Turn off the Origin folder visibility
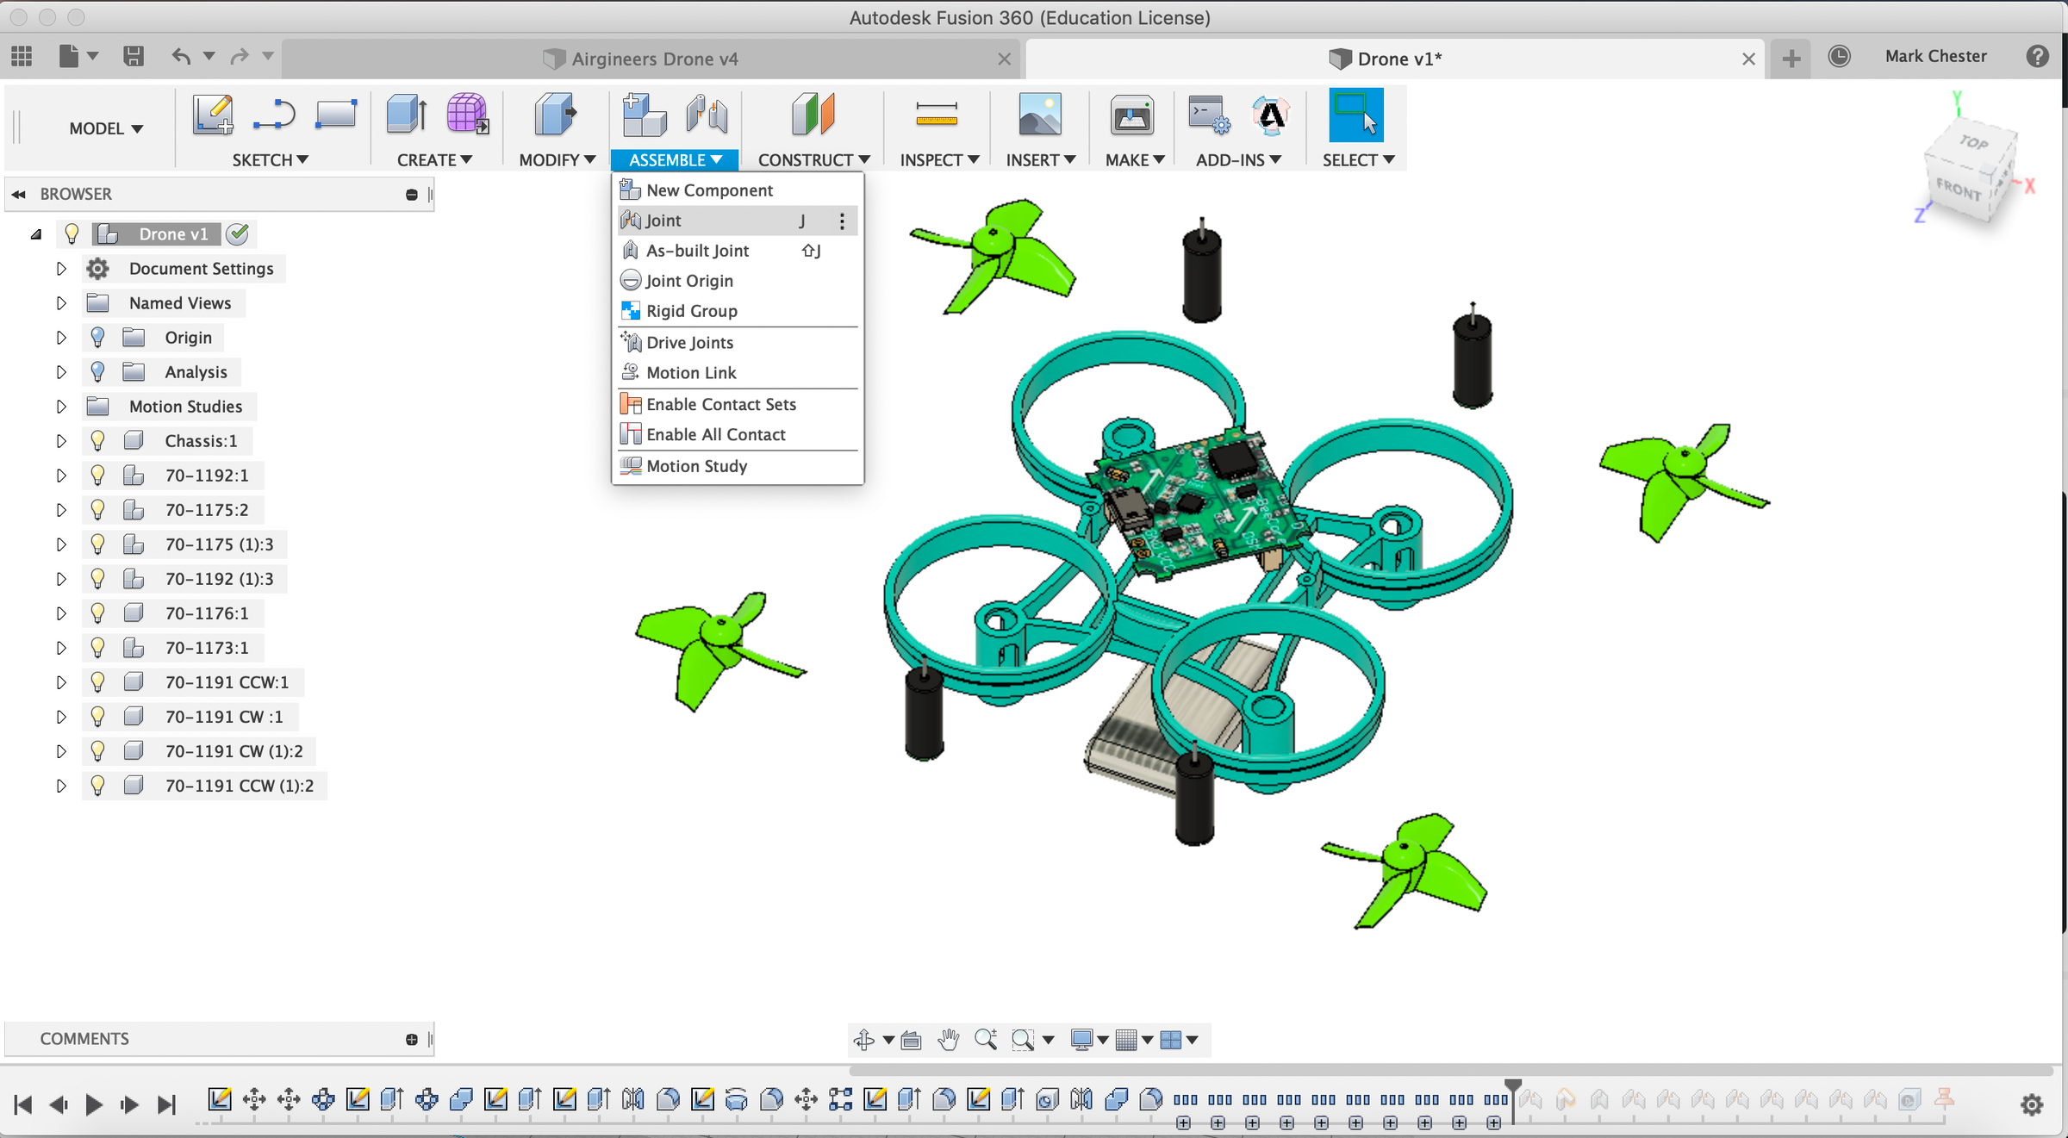 tap(97, 337)
